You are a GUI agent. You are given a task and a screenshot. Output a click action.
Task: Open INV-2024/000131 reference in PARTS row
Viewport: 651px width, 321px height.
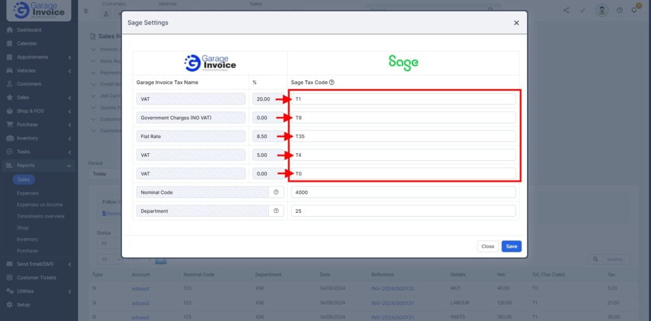pos(393,317)
